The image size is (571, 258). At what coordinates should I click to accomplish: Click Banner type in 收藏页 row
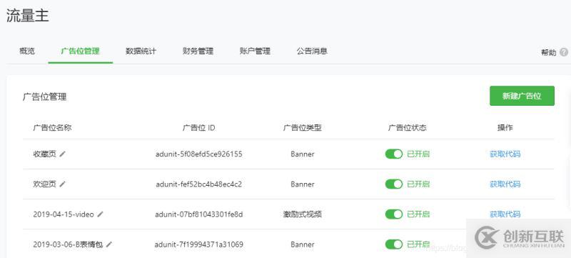pos(303,154)
